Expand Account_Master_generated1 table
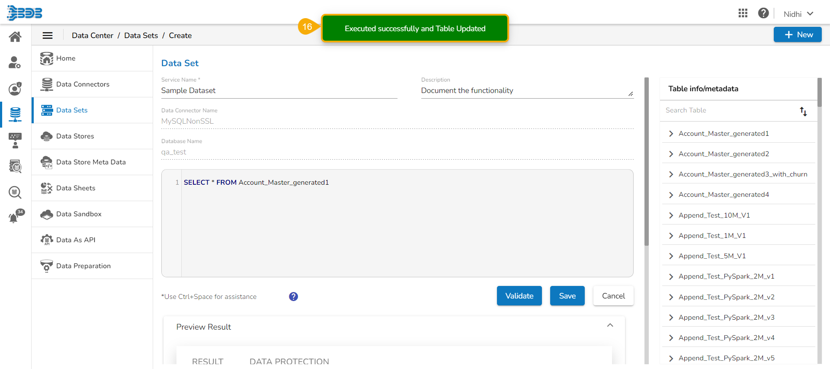830x369 pixels. click(x=671, y=134)
